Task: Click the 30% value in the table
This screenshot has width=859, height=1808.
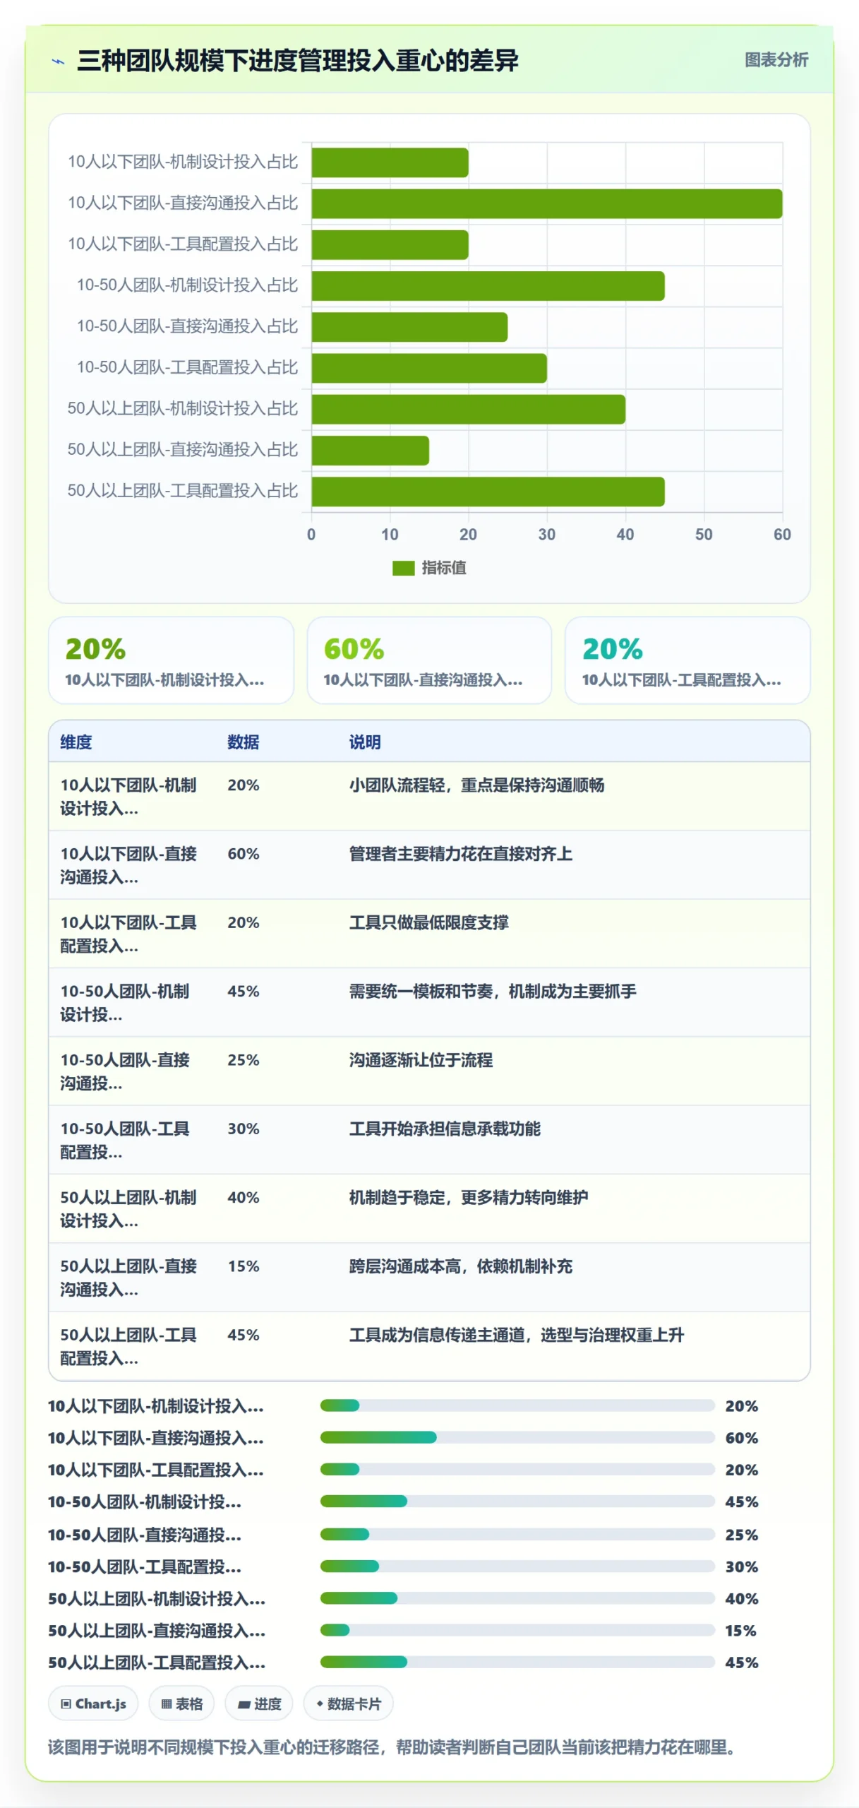Action: (x=244, y=1129)
